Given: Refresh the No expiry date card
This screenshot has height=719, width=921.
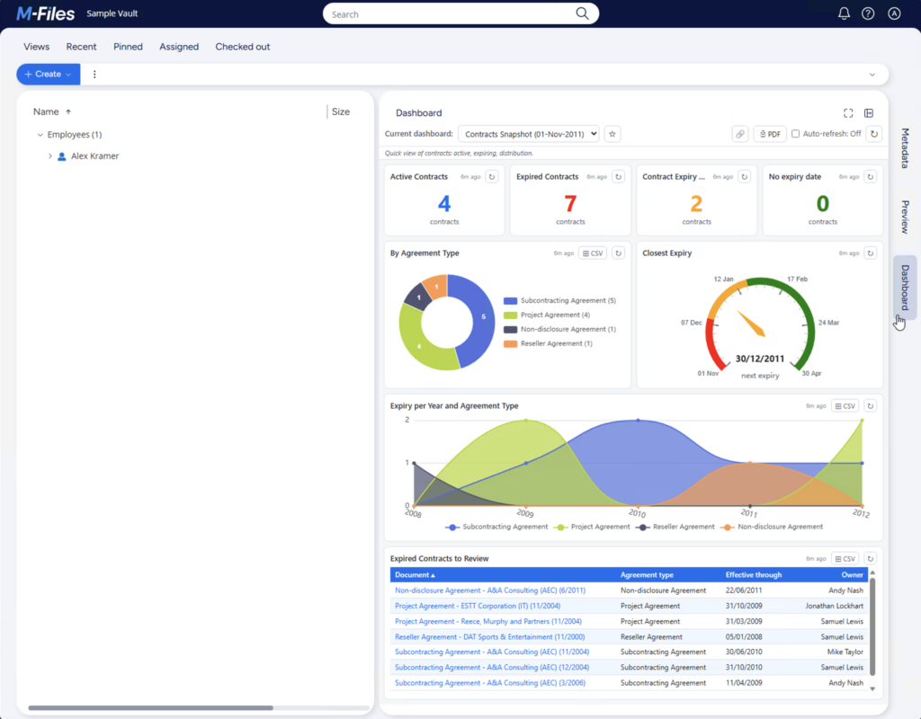Looking at the screenshot, I should [x=871, y=177].
